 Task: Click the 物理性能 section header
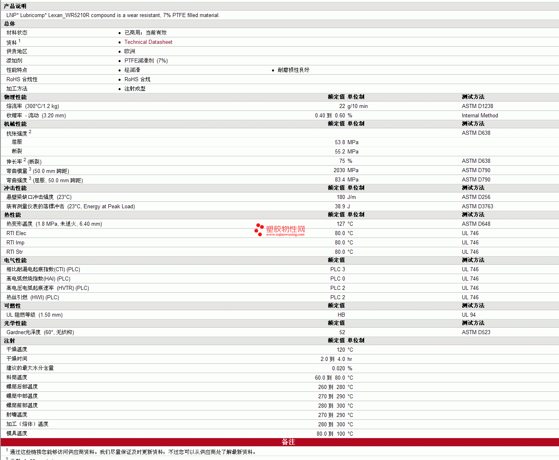(x=15, y=97)
